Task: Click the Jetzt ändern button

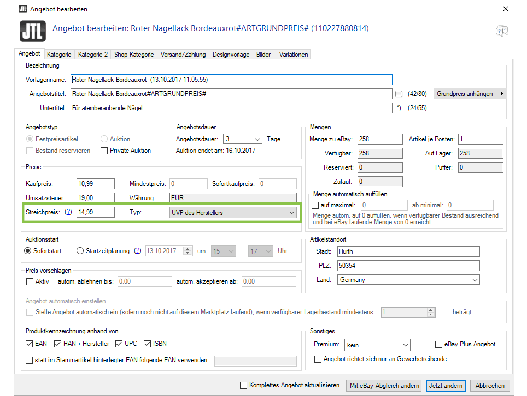Action: 445,386
